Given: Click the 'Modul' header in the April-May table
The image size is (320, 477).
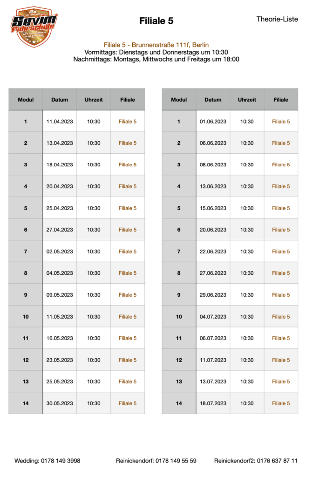Looking at the screenshot, I should coord(26,100).
